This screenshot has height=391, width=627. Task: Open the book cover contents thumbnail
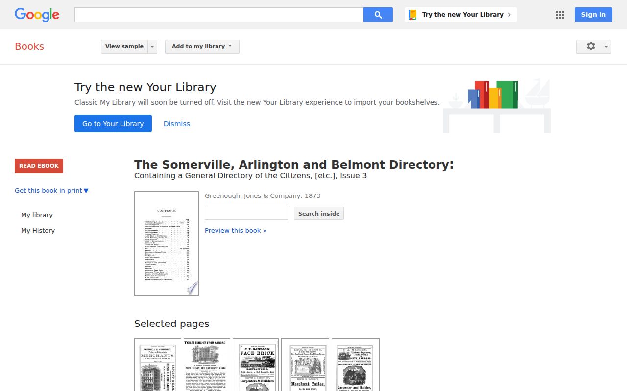(167, 243)
